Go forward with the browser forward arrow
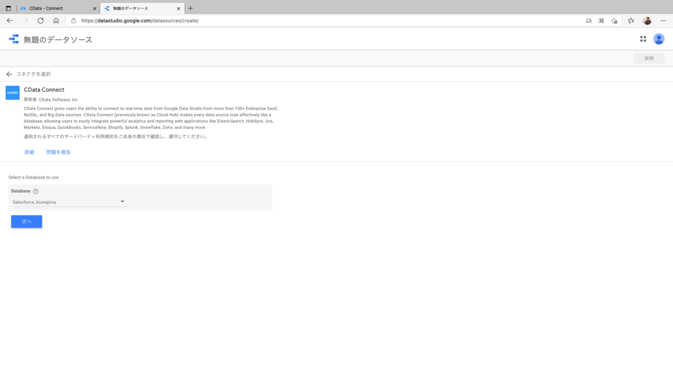The height and width of the screenshot is (378, 673). click(x=25, y=21)
